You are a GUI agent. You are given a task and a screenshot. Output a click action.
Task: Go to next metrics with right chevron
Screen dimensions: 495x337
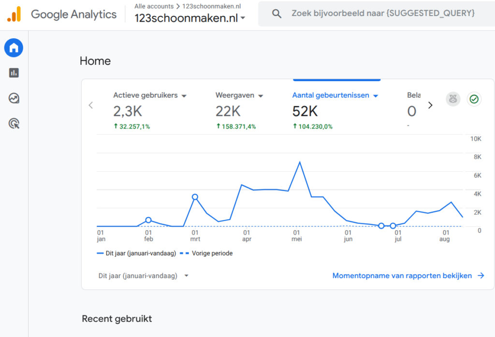tap(430, 105)
